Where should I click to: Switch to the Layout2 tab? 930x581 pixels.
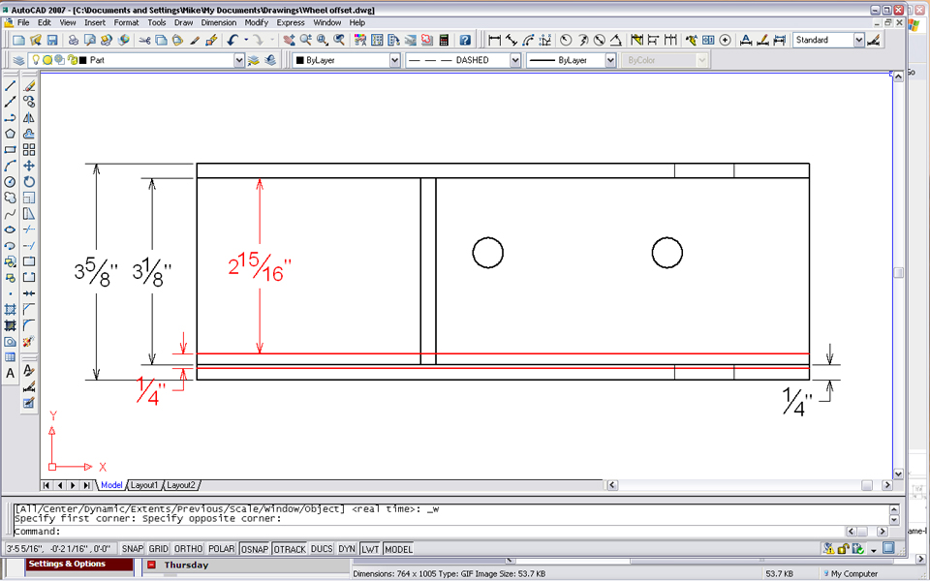click(x=181, y=485)
